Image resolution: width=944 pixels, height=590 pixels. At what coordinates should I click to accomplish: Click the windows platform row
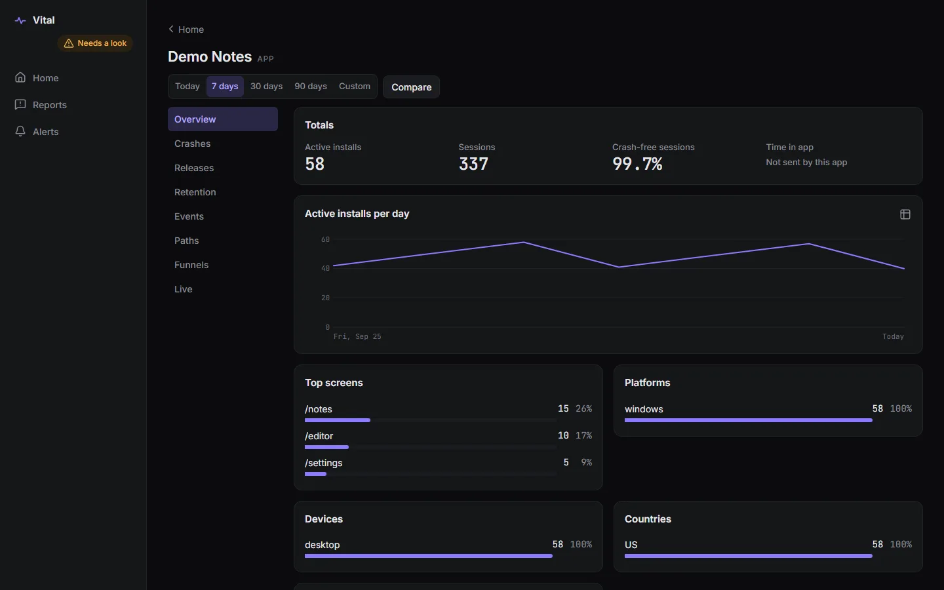[x=768, y=412]
